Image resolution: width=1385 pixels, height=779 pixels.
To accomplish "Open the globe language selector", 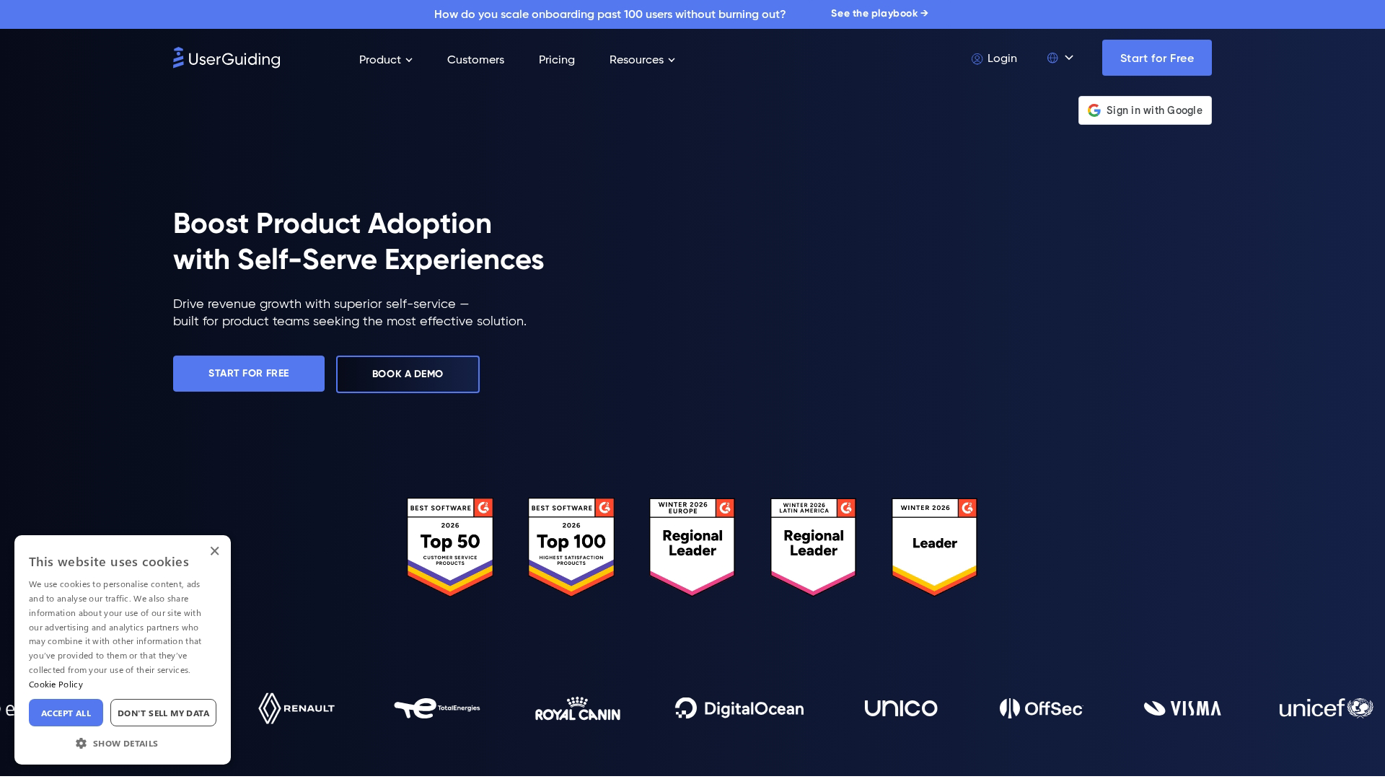I will click(1060, 58).
